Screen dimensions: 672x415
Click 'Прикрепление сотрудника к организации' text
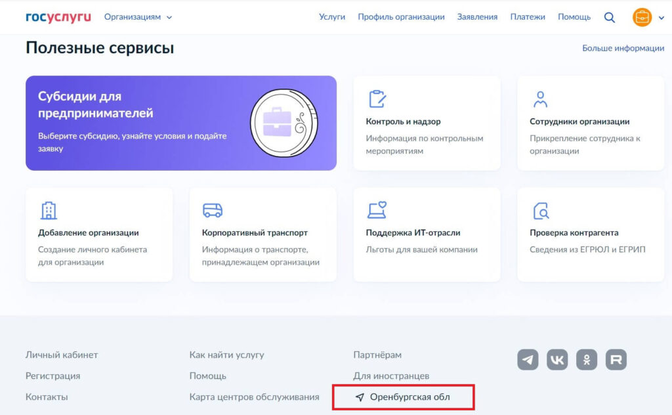(x=585, y=144)
